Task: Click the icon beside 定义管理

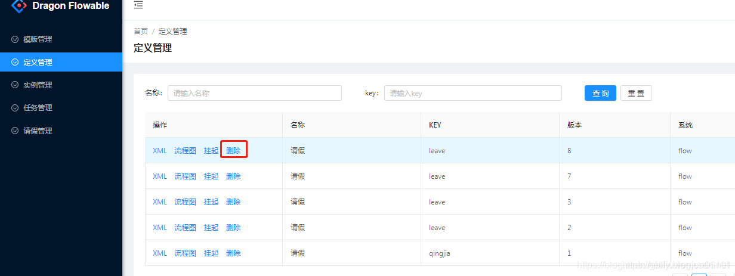Action: pyautogui.click(x=15, y=62)
